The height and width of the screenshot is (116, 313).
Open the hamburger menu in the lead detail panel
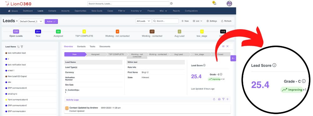point(223,46)
